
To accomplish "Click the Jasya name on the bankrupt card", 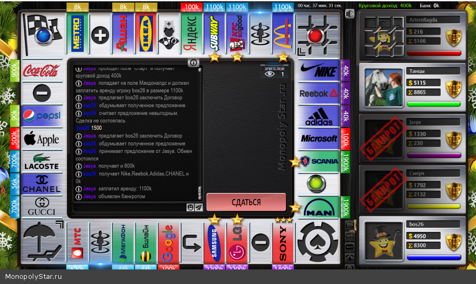I will click(415, 122).
